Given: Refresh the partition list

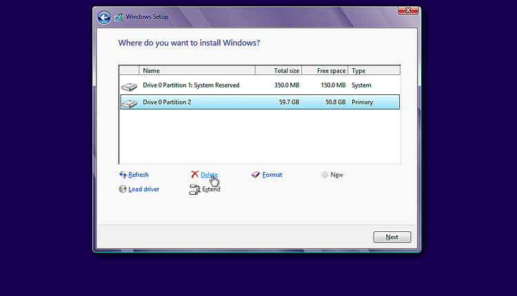Looking at the screenshot, I should tap(139, 175).
